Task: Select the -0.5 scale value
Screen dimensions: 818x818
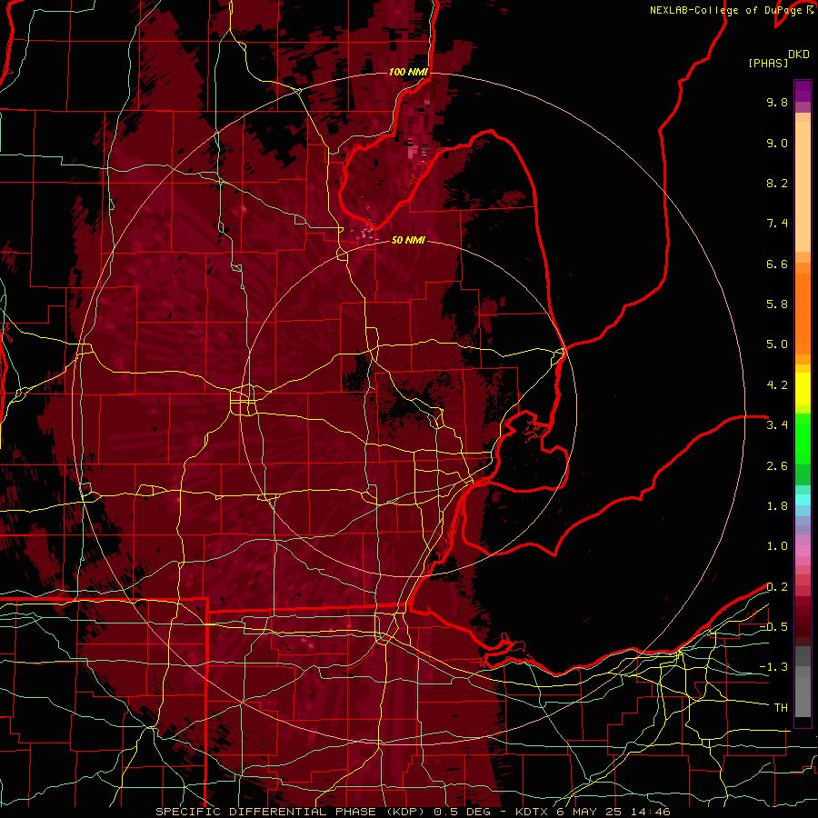Action: 773,627
